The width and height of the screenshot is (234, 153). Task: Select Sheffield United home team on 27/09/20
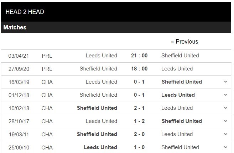click(x=98, y=69)
